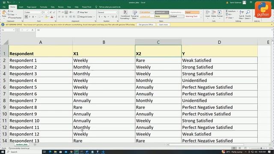Click the accounting dollar format icon
This screenshot has height=154, width=274.
(x=99, y=17)
